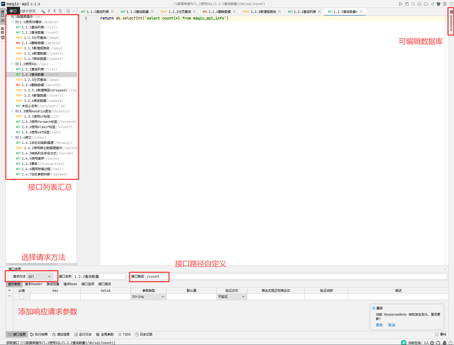Open the 执行结果 bottom panel
The width and height of the screenshot is (454, 345).
point(39,334)
